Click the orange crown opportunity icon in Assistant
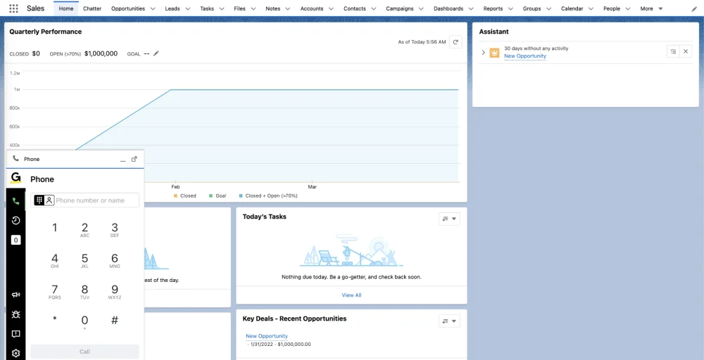The width and height of the screenshot is (704, 360). click(x=494, y=53)
